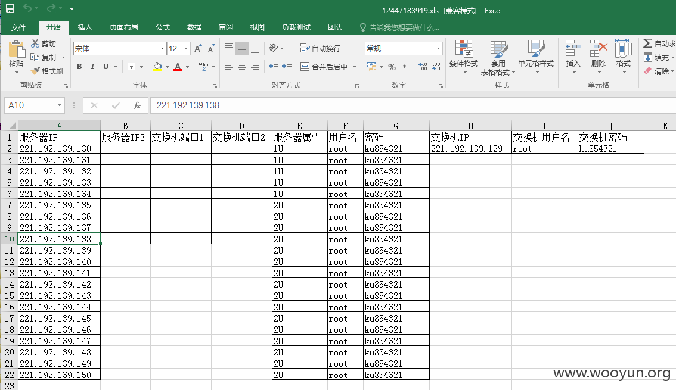
Task: Open font group dialog launcher
Action: click(x=215, y=86)
